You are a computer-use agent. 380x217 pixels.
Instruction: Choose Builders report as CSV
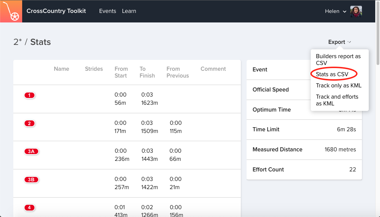tap(338, 60)
